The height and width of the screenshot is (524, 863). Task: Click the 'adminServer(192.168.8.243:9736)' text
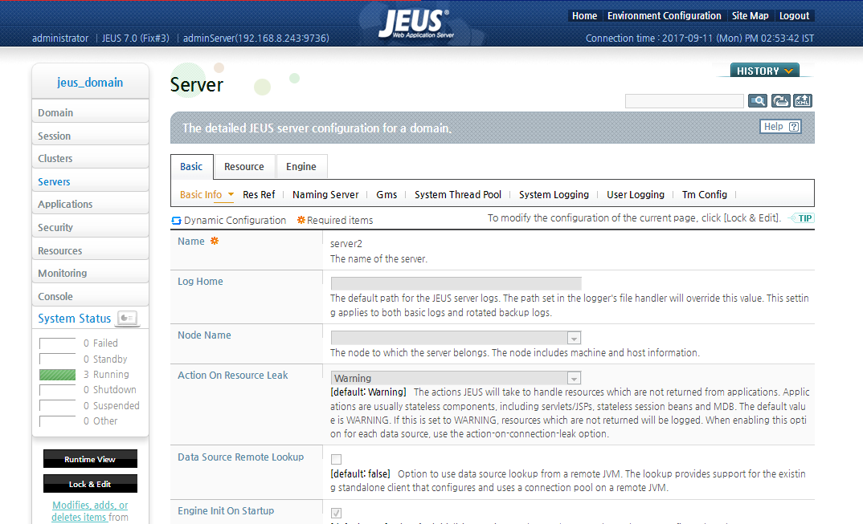point(256,38)
